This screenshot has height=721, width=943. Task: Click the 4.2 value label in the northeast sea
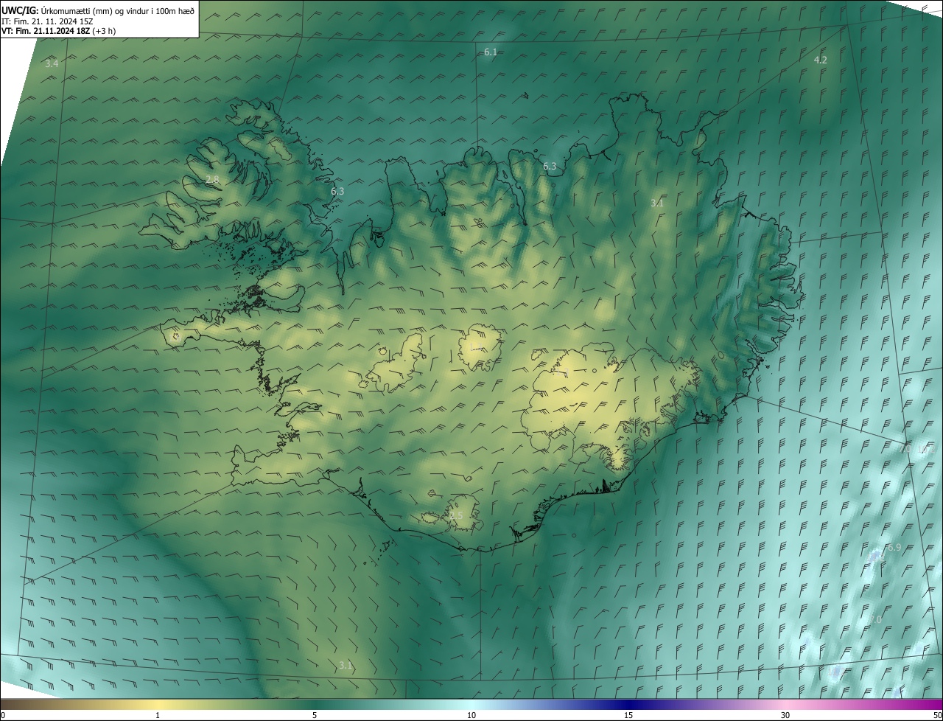pyautogui.click(x=820, y=60)
